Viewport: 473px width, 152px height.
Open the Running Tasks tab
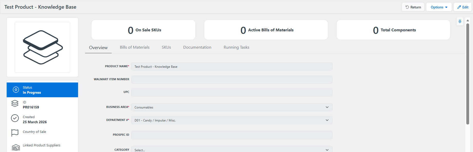tap(236, 47)
